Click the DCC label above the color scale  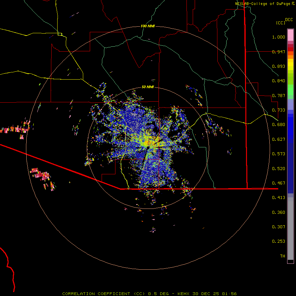(289, 20)
